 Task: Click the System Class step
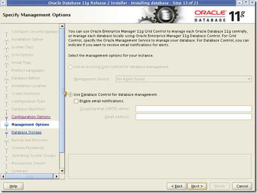(x=23, y=47)
